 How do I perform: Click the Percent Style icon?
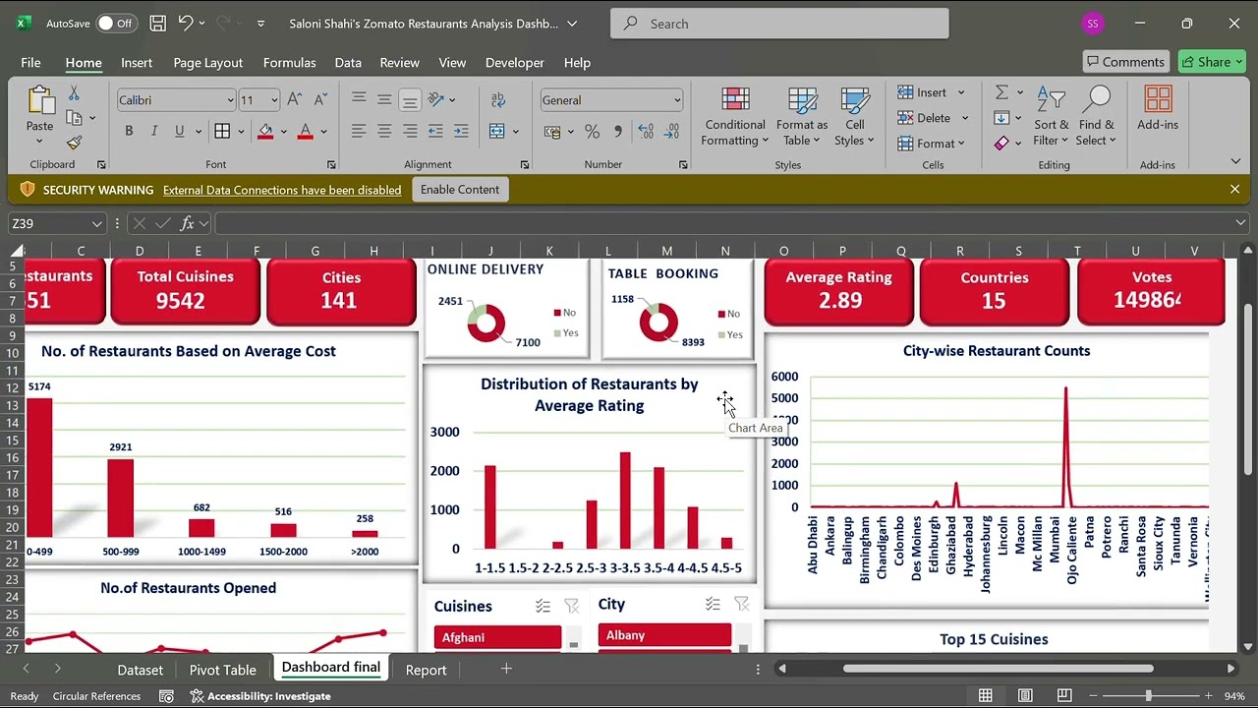(x=592, y=131)
